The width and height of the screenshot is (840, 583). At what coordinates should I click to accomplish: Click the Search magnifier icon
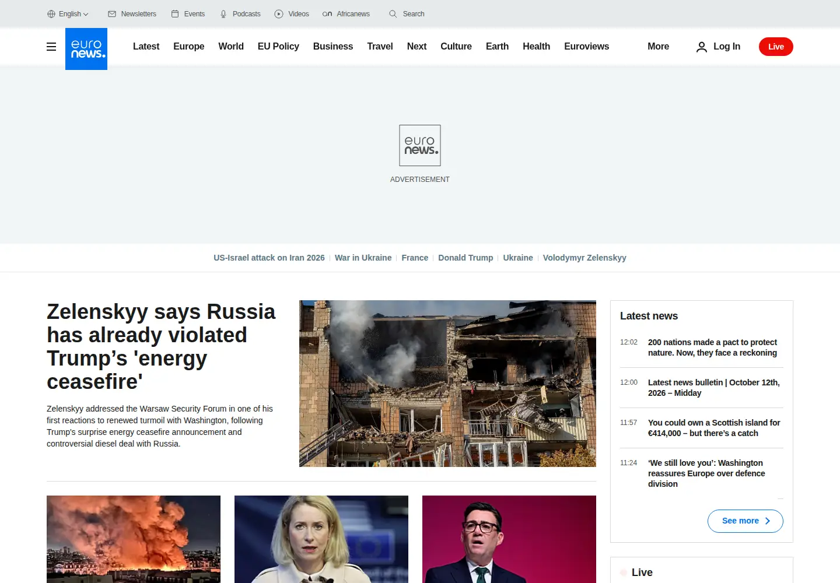pos(393,14)
